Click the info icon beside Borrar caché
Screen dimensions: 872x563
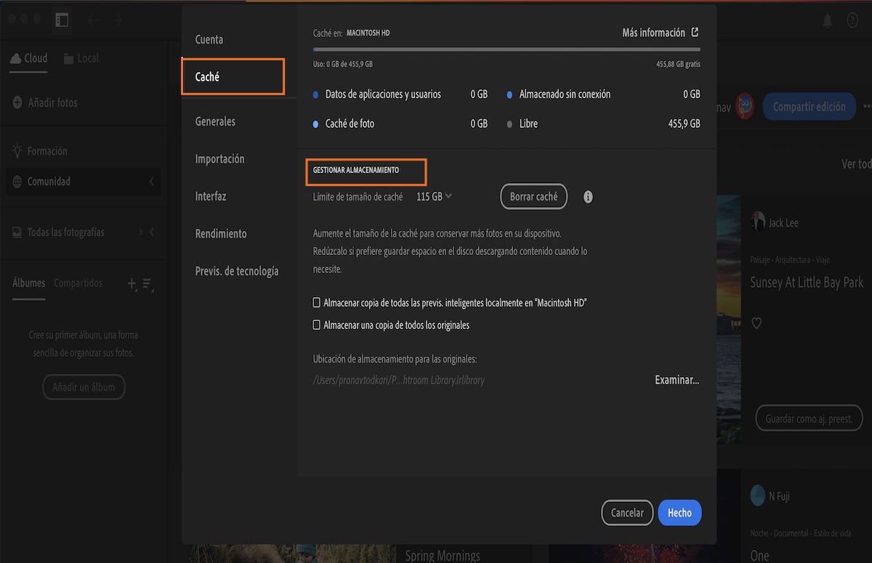point(588,196)
